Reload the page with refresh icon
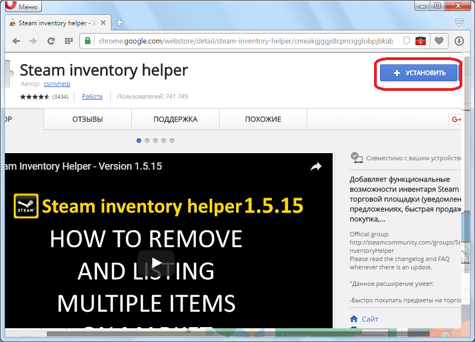 51,41
